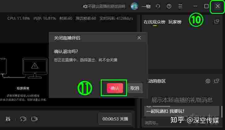Open the hamburger menu in title bar
This screenshot has width=225, height=130.
(180, 6)
